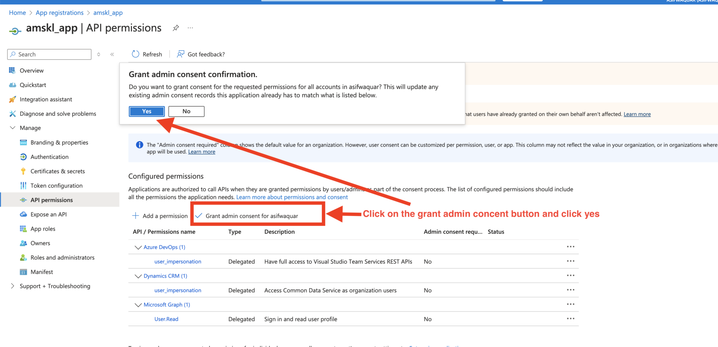
Task: Add a permission with the plus icon
Action: click(x=136, y=216)
